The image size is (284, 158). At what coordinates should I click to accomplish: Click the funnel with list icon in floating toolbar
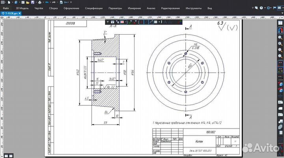tap(118, 22)
